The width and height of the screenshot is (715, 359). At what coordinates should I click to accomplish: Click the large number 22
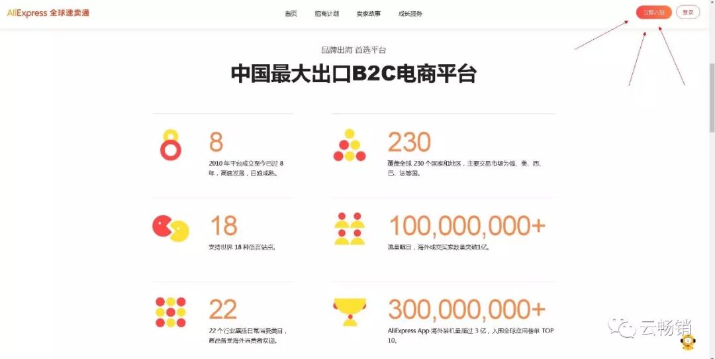[x=222, y=310]
